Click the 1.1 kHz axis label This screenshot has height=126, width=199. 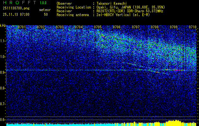[3, 41]
